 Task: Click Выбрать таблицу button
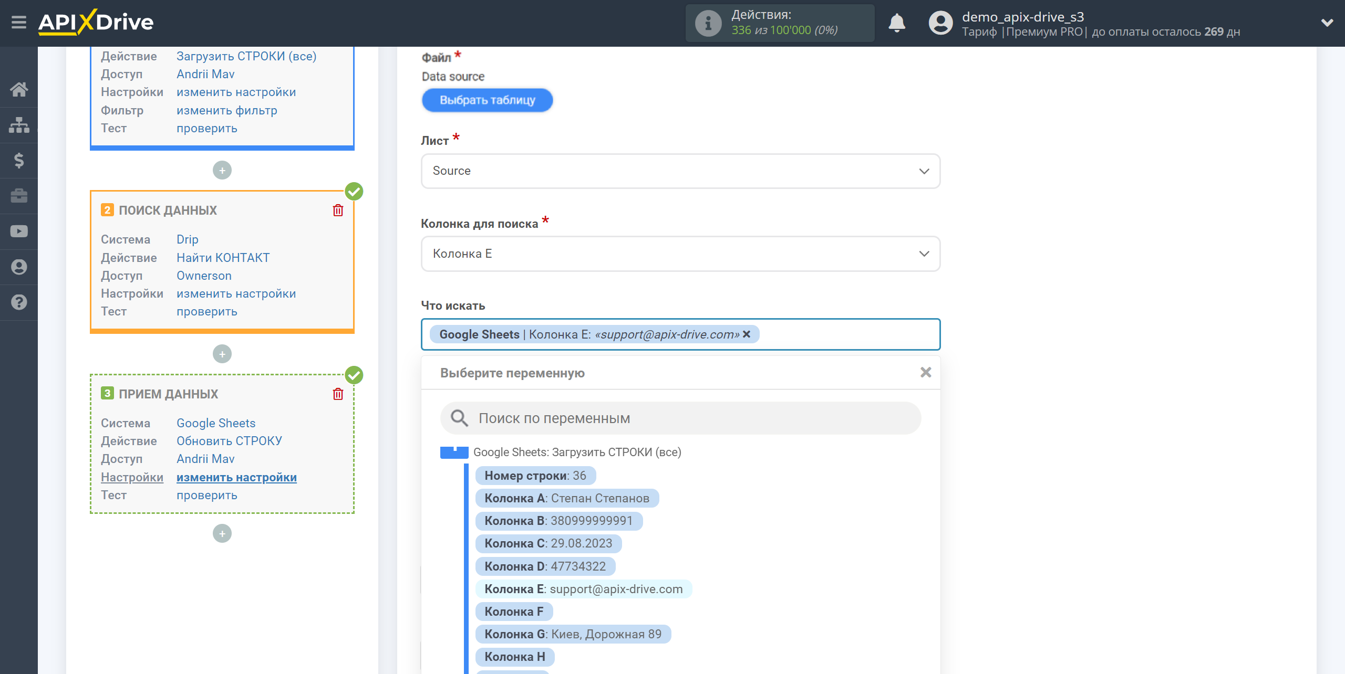487,100
